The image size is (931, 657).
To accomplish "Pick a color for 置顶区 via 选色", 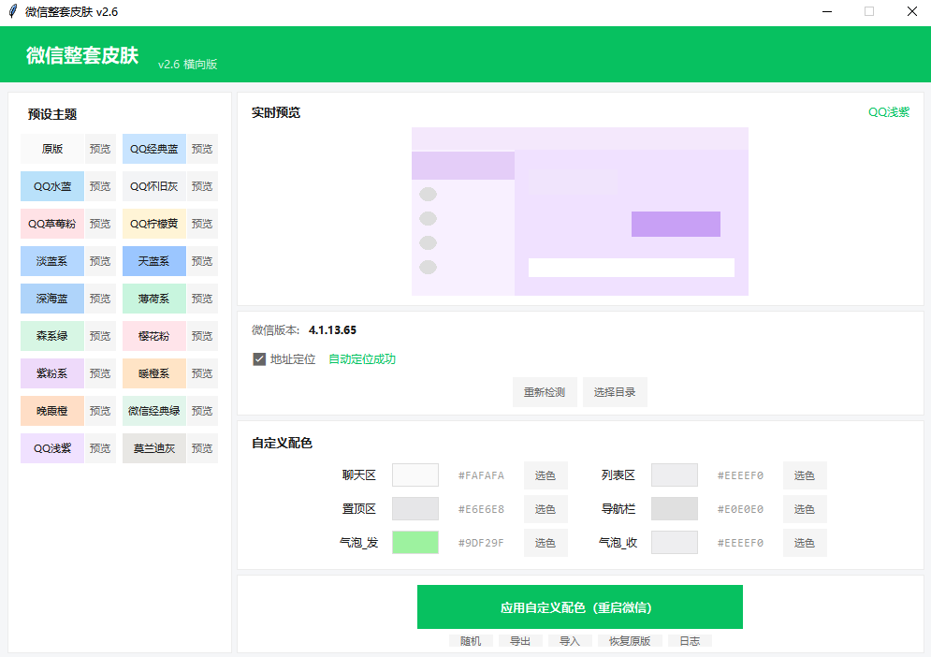I will point(546,510).
